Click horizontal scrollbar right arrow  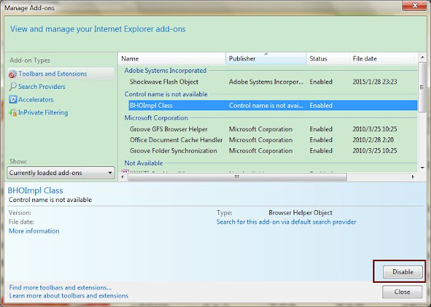[413, 177]
